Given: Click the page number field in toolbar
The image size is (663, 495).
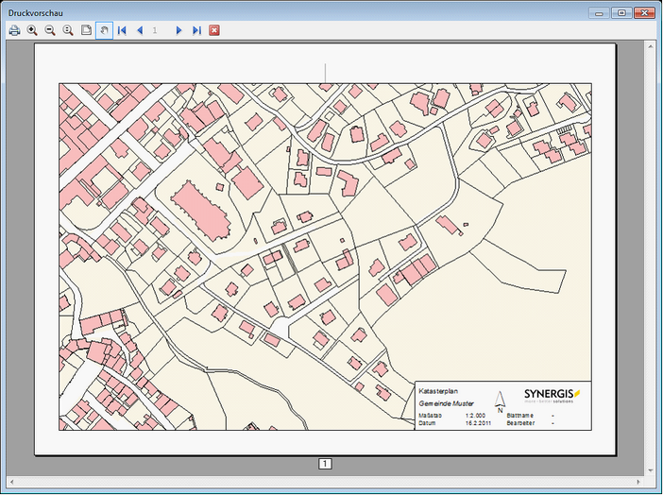Looking at the screenshot, I should coord(156,30).
